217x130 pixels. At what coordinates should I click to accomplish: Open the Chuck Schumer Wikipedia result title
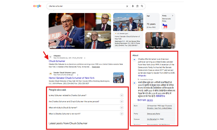tap(57, 61)
